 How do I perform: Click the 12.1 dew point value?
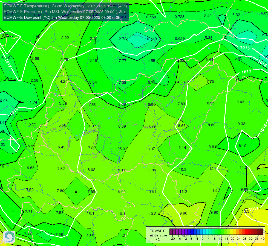213,169
